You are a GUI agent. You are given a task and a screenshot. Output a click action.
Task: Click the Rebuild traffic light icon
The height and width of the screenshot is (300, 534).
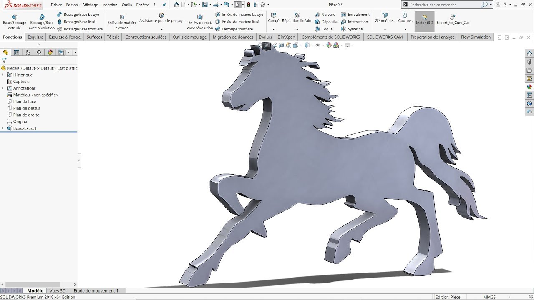click(x=249, y=5)
